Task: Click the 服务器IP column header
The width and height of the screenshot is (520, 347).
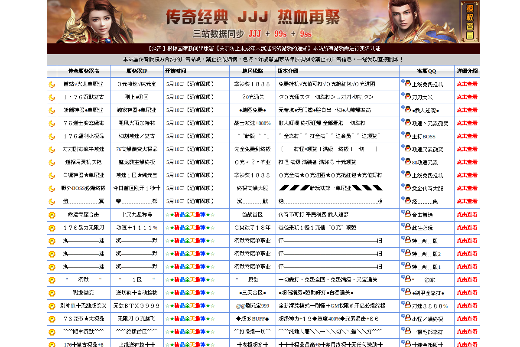Action: point(137,71)
